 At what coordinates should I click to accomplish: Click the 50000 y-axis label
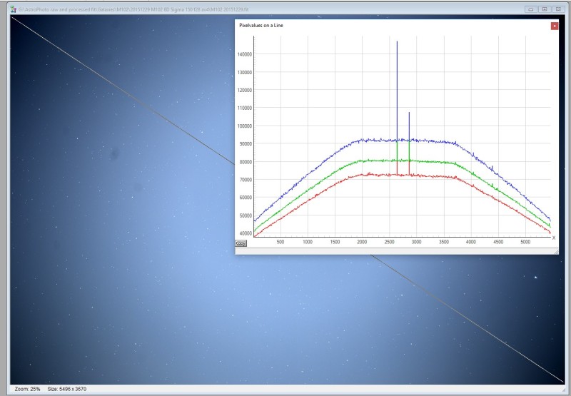[246, 215]
